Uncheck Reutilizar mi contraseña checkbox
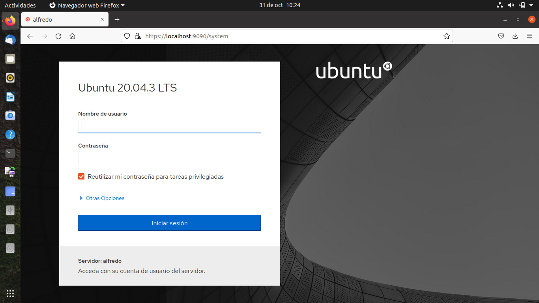The height and width of the screenshot is (303, 539). point(81,176)
